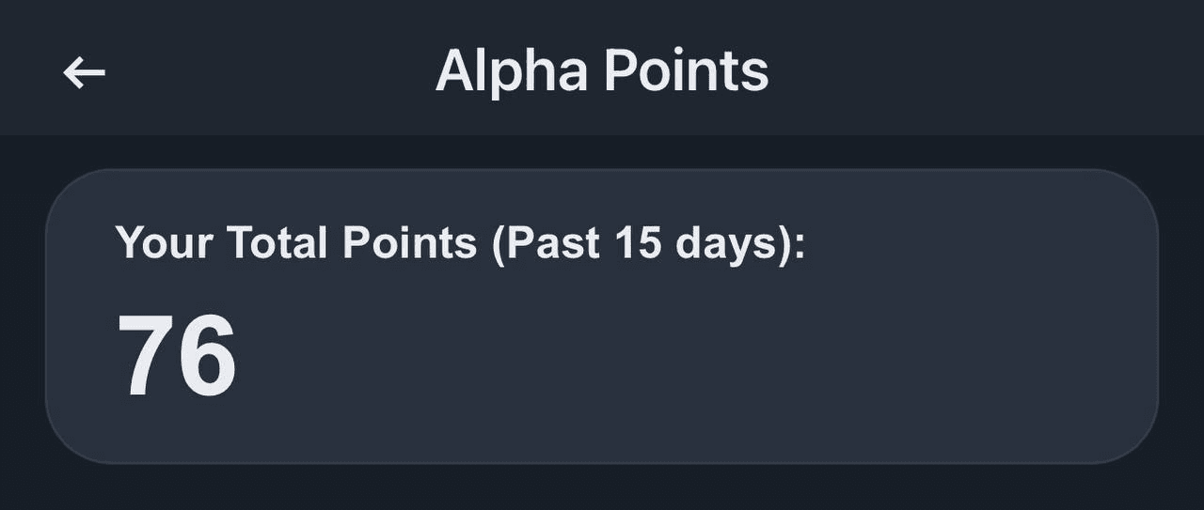Click the 76 points value

177,356
